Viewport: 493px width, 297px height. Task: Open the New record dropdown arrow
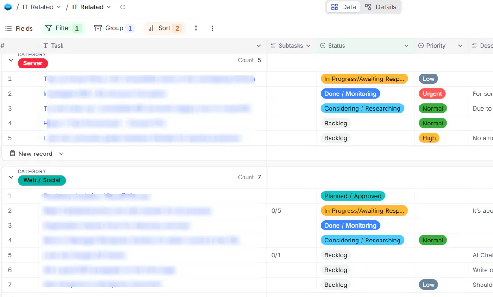tap(61, 154)
